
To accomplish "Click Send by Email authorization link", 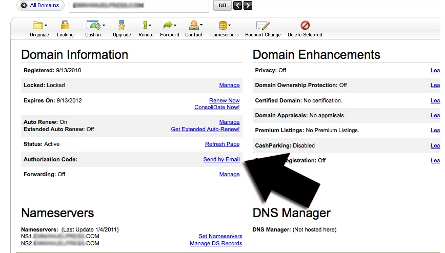I will [x=221, y=159].
